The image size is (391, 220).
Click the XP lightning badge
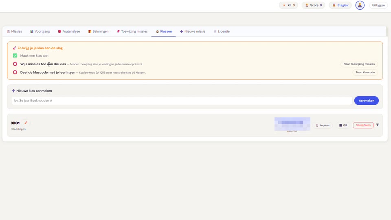click(288, 5)
